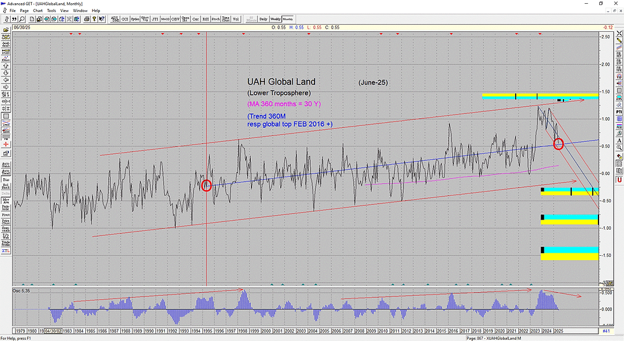Click the Bias button in left sidebar
Viewport: 624px width, 341px height.
coord(6,179)
